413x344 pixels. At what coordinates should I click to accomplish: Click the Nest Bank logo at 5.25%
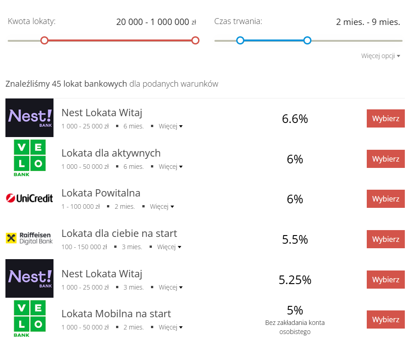(29, 278)
